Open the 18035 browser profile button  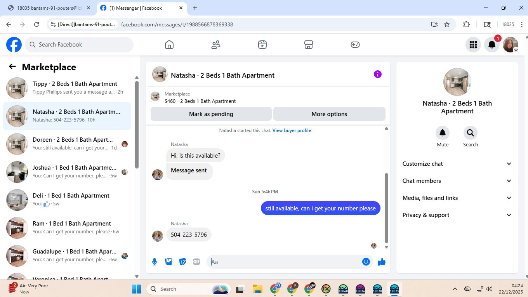(508, 24)
